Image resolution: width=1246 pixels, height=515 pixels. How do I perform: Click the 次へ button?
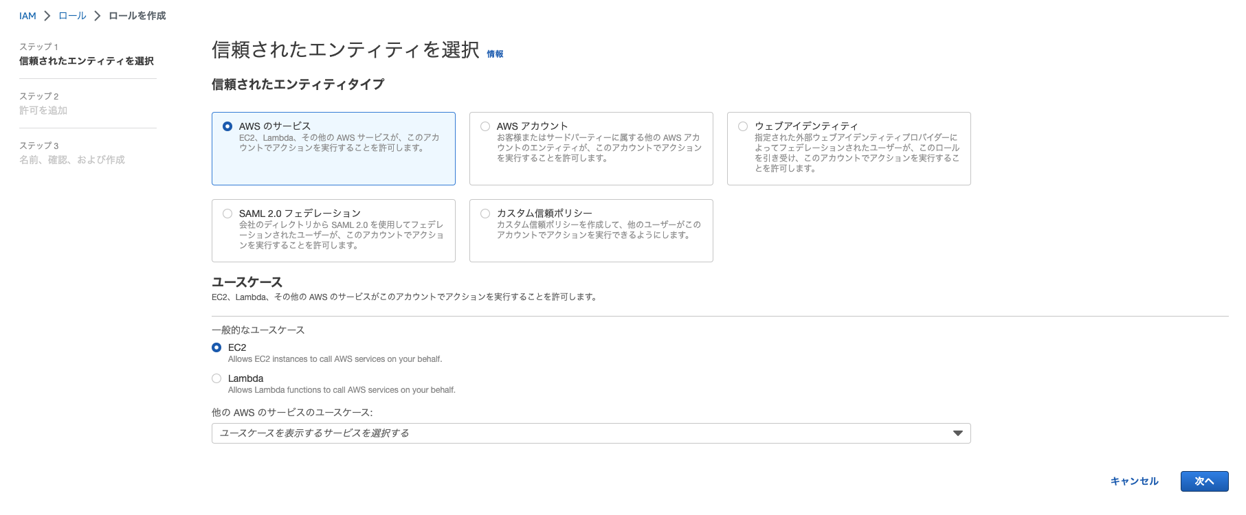(x=1204, y=481)
